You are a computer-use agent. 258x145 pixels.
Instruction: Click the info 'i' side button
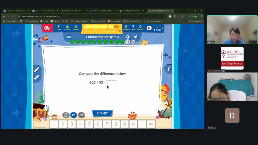pyautogui.click(x=168, y=69)
